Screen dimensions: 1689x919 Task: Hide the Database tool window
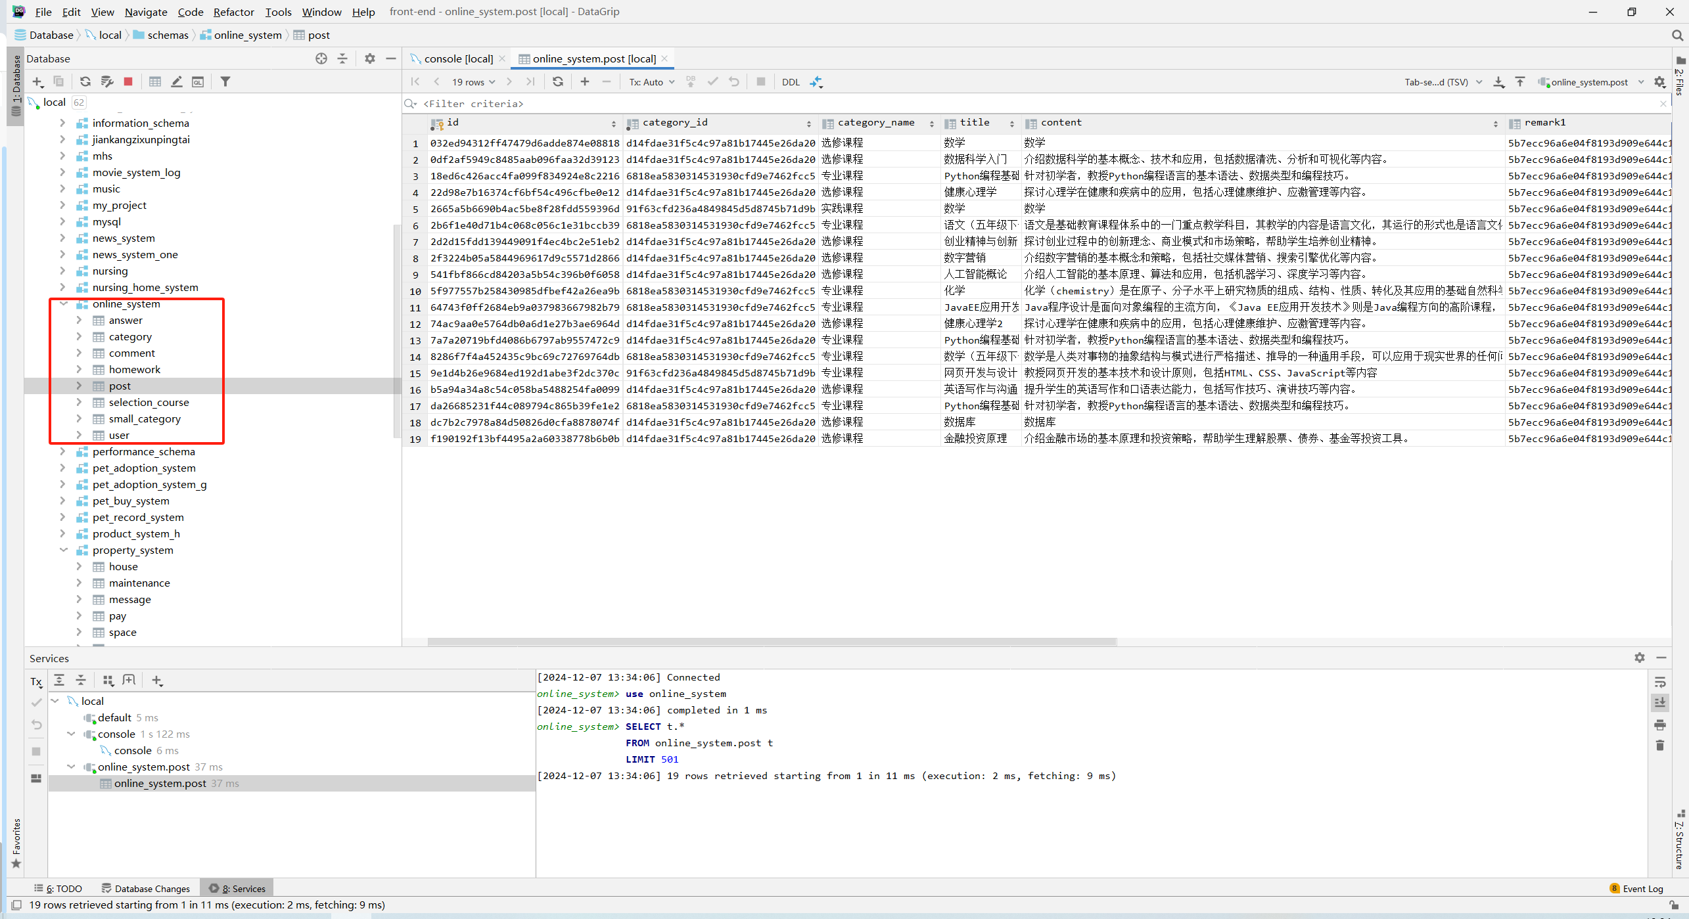[x=391, y=58]
